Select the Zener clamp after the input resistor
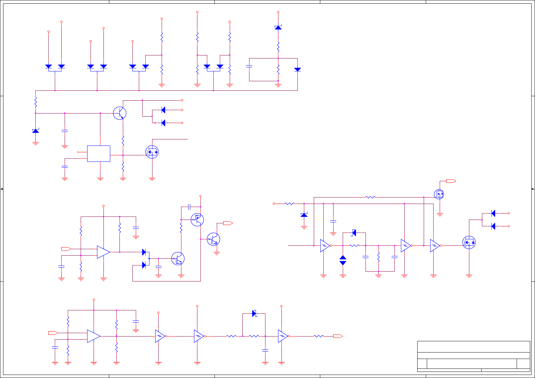This screenshot has height=378, width=535. pyautogui.click(x=304, y=215)
